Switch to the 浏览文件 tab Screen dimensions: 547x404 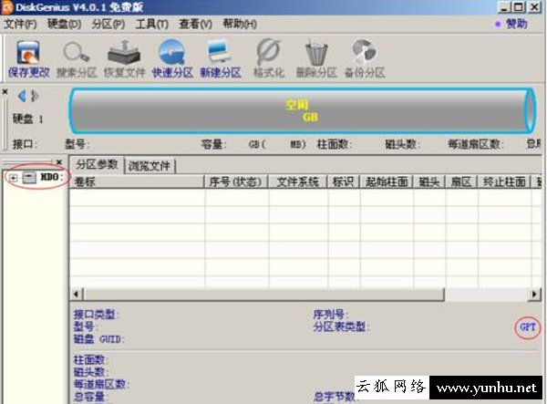(x=150, y=166)
